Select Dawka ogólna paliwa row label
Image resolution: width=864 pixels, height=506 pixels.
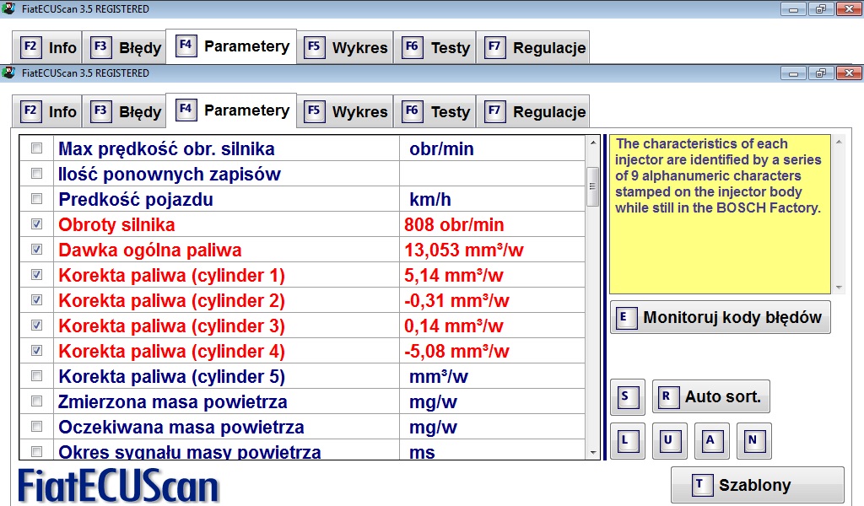tap(150, 250)
